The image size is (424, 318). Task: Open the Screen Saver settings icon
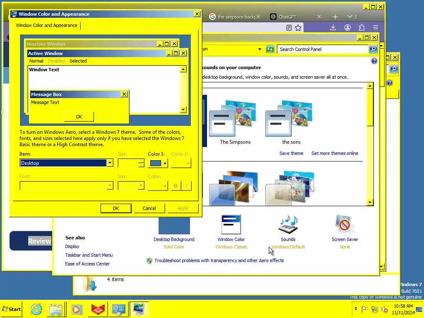(344, 224)
